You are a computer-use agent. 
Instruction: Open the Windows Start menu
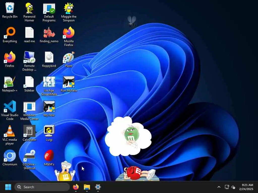(8, 187)
